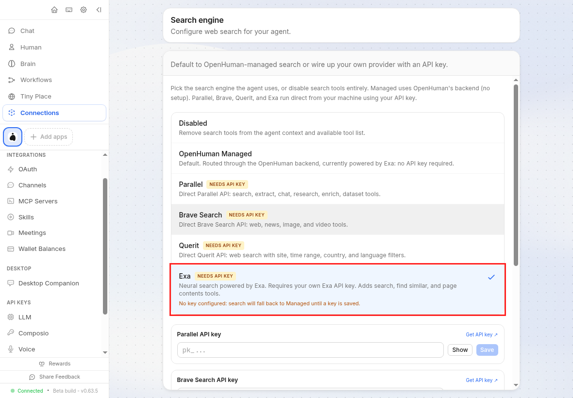Open the keyboard shortcuts icon
Viewport: 573px width, 398px height.
[x=68, y=10]
